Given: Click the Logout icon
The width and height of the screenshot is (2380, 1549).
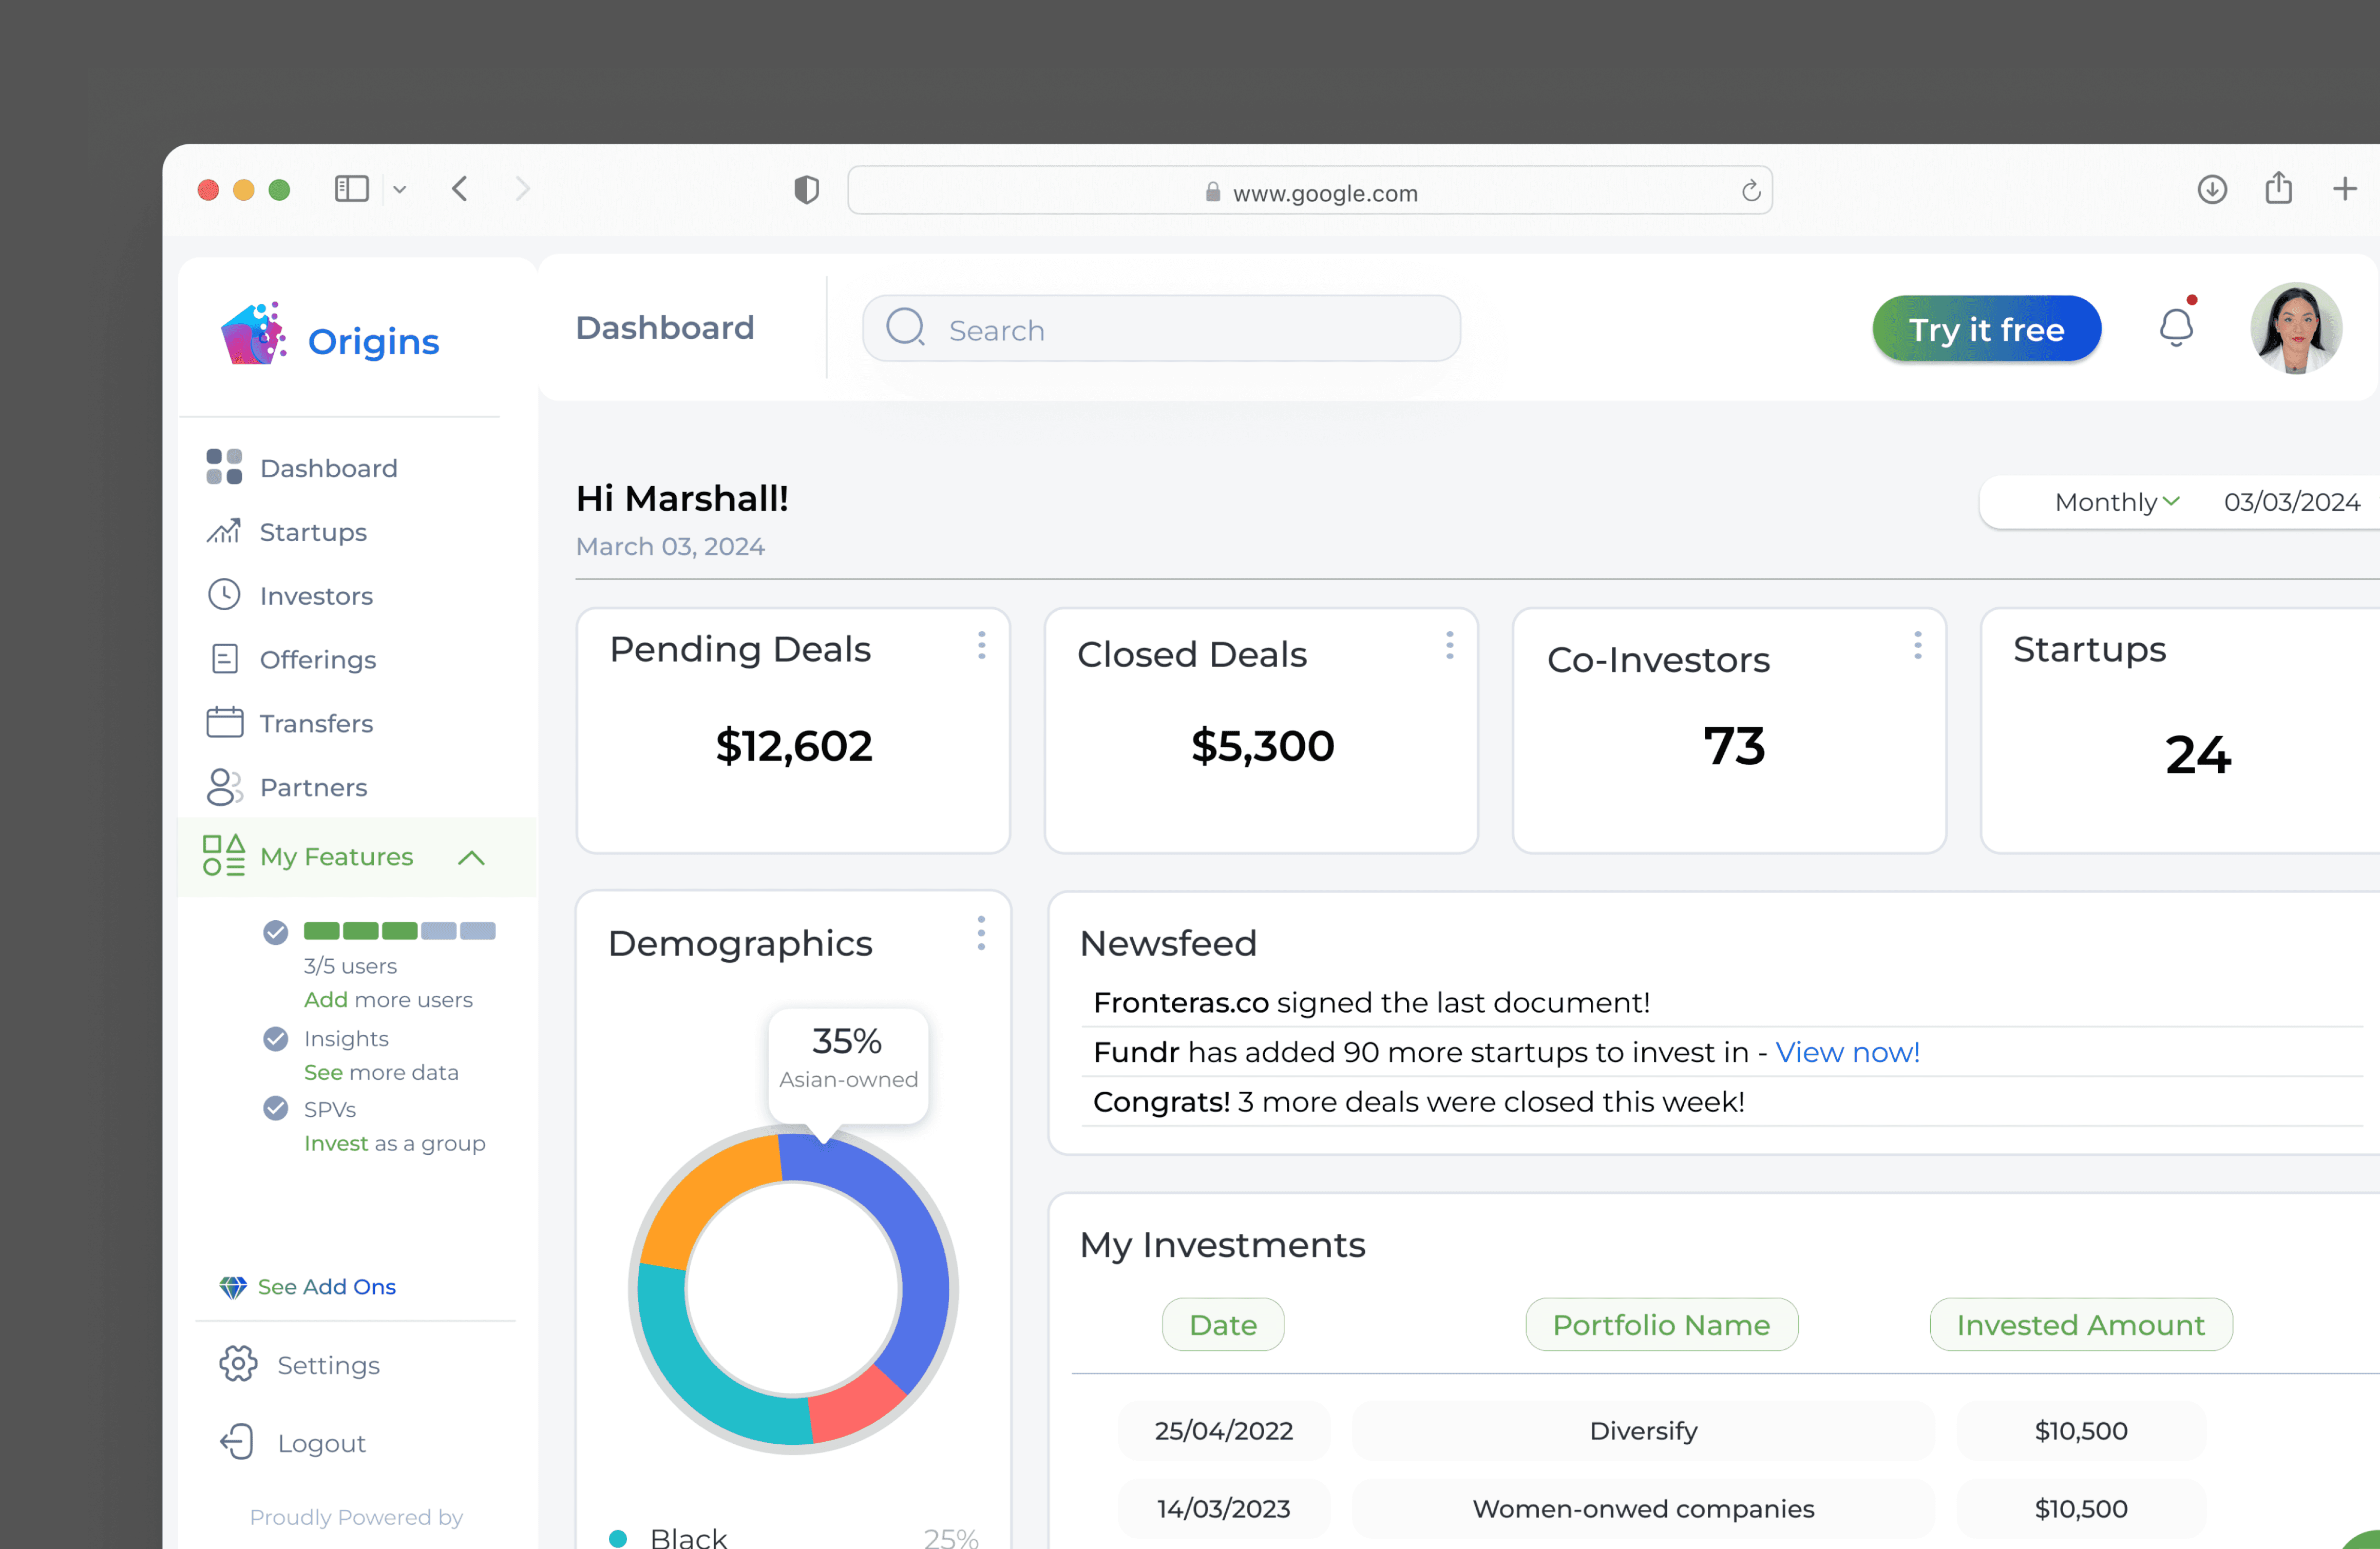Looking at the screenshot, I should tap(238, 1442).
